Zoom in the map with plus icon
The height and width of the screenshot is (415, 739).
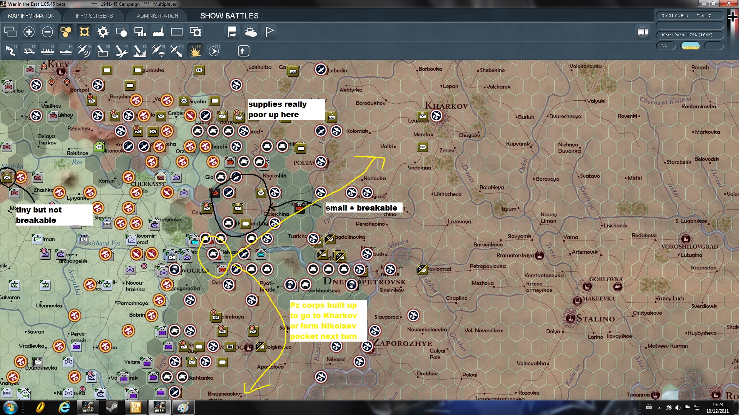click(29, 32)
